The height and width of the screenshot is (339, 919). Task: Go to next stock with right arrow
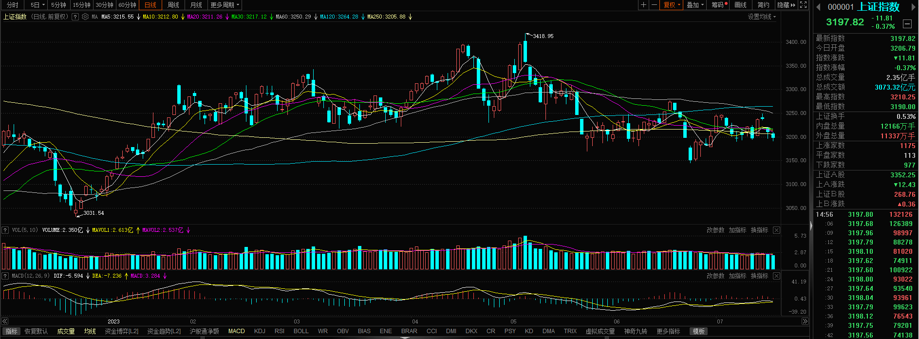[x=914, y=7]
